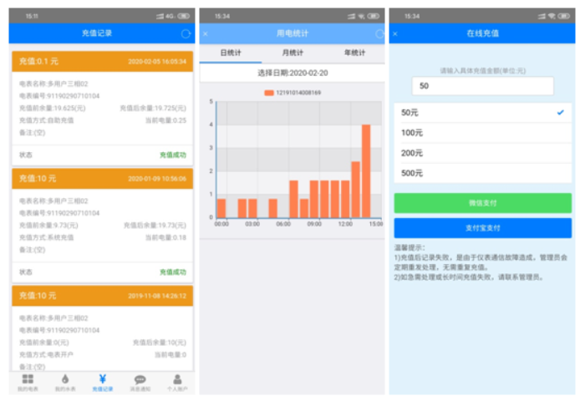Tap the 充值记录 yen icon
Image resolution: width=580 pixels, height=401 pixels.
pyautogui.click(x=102, y=379)
